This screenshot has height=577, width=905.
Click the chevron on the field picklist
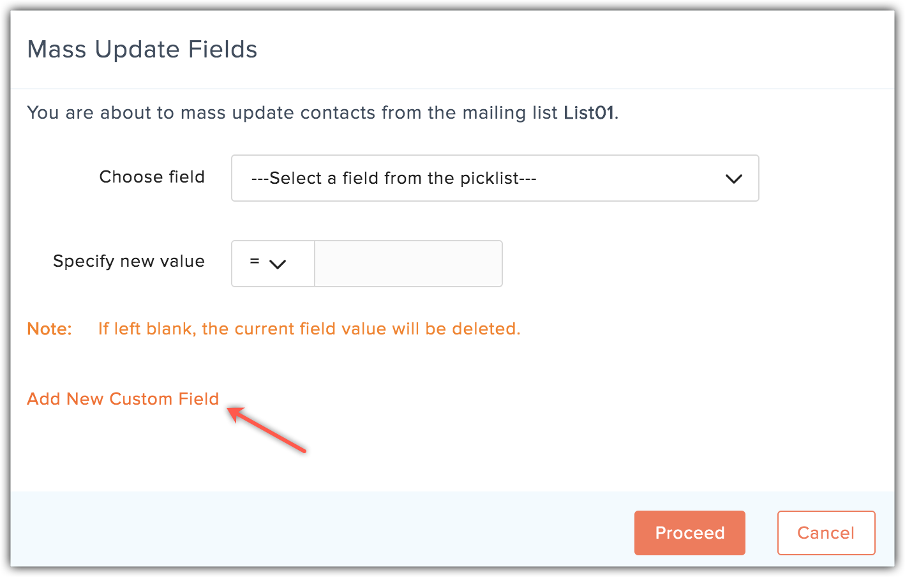tap(733, 179)
